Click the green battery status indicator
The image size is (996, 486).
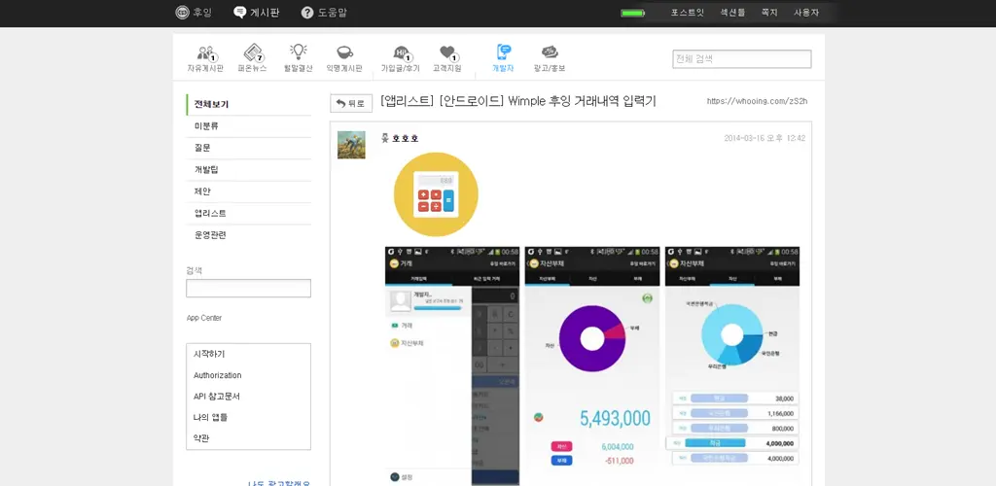pyautogui.click(x=632, y=13)
